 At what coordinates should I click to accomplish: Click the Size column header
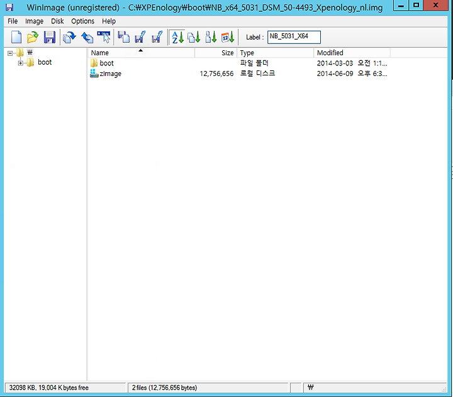(x=216, y=53)
